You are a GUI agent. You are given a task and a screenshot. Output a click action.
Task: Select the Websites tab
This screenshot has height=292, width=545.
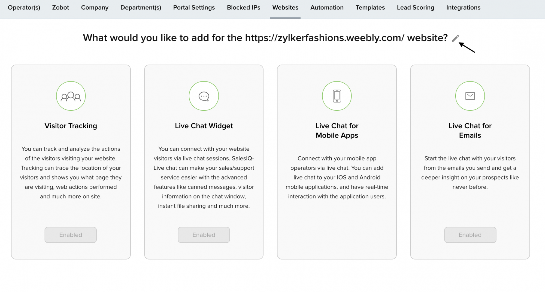(x=285, y=8)
